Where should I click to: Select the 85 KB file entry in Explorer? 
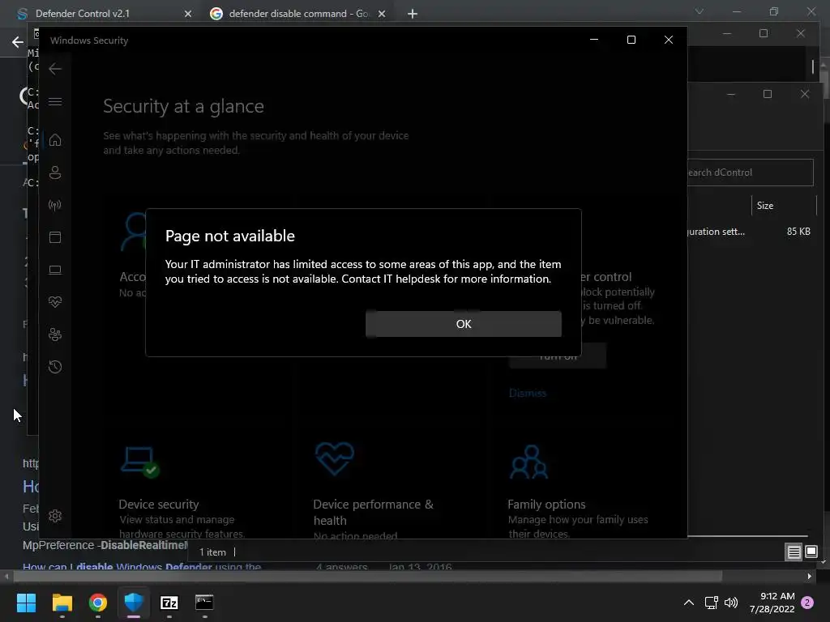749,232
